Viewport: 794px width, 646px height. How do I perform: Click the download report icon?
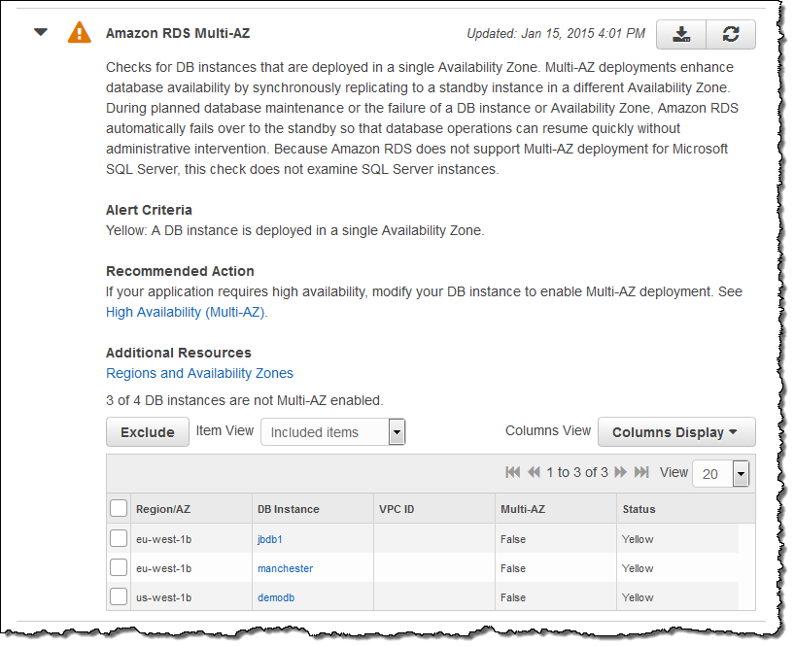click(x=681, y=34)
